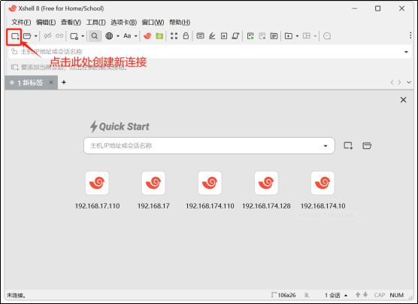Open the 查看(V) menu
The height and width of the screenshot is (304, 418).
coord(71,22)
